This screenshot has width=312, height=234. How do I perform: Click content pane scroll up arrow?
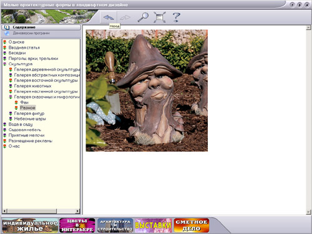pyautogui.click(x=308, y=27)
